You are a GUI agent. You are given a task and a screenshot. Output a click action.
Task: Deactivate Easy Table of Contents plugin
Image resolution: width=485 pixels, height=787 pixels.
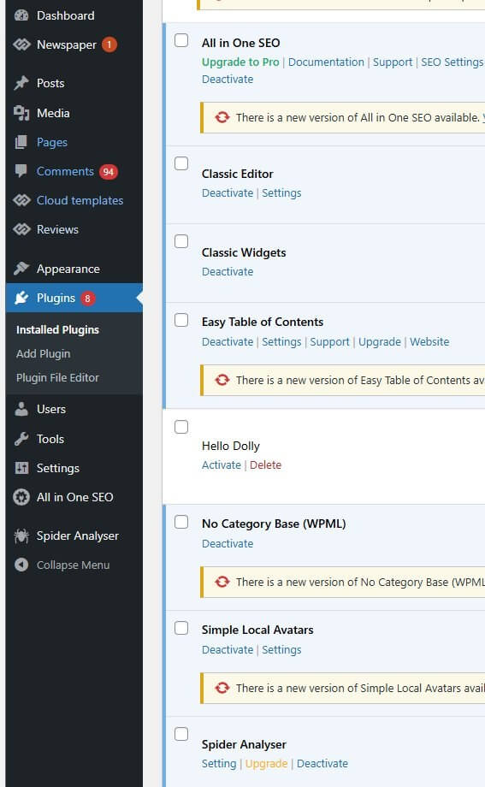point(228,342)
